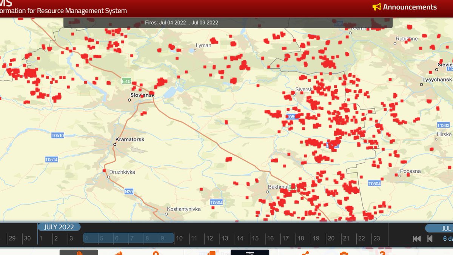
Task: Click the Popasna town label
Action: (410, 171)
